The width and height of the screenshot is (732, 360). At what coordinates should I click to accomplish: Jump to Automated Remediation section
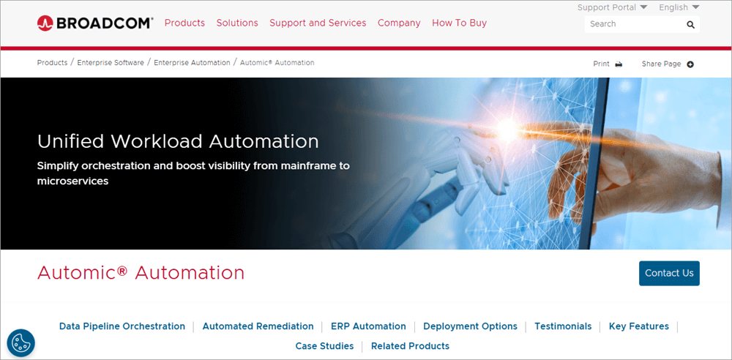(x=258, y=326)
